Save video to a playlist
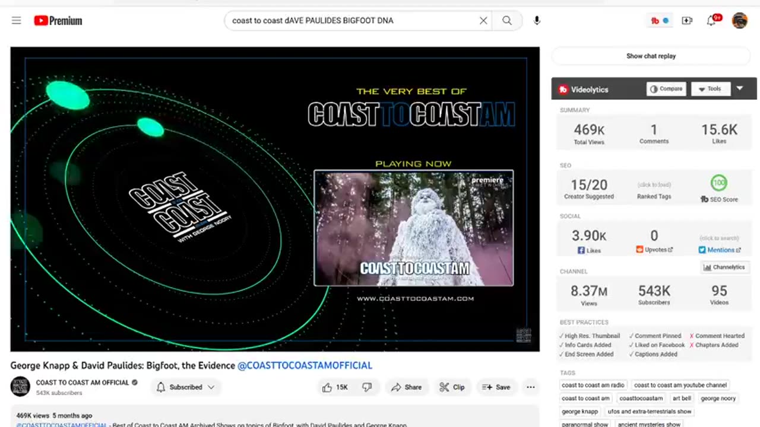This screenshot has height=427, width=760. [496, 387]
